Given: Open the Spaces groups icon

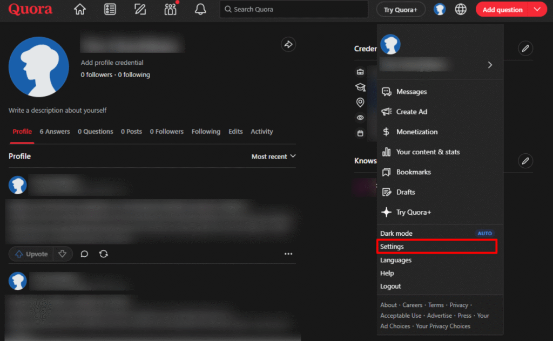Looking at the screenshot, I should pos(170,9).
